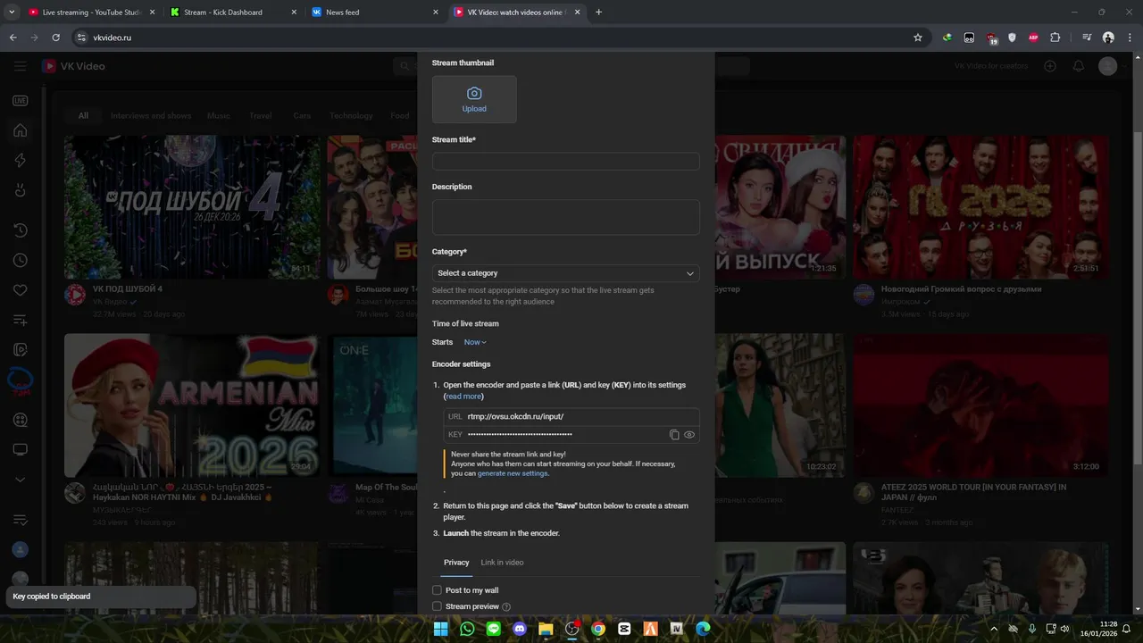Open Liked videos heart icon in sidebar
Screen dimensions: 1143x643
[20, 290]
